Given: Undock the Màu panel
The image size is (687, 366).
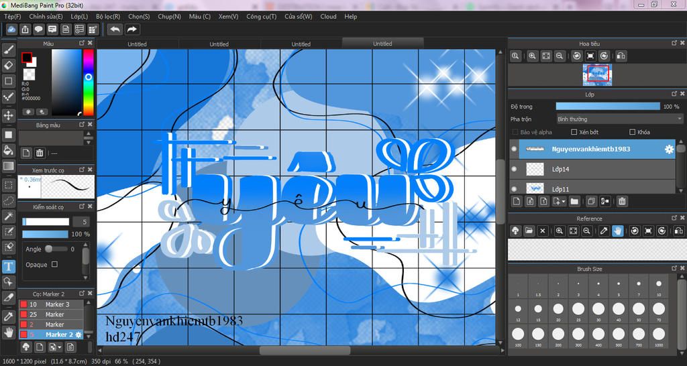Looking at the screenshot, I should pos(81,44).
